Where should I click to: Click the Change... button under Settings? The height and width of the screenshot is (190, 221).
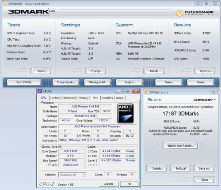[x=96, y=71]
